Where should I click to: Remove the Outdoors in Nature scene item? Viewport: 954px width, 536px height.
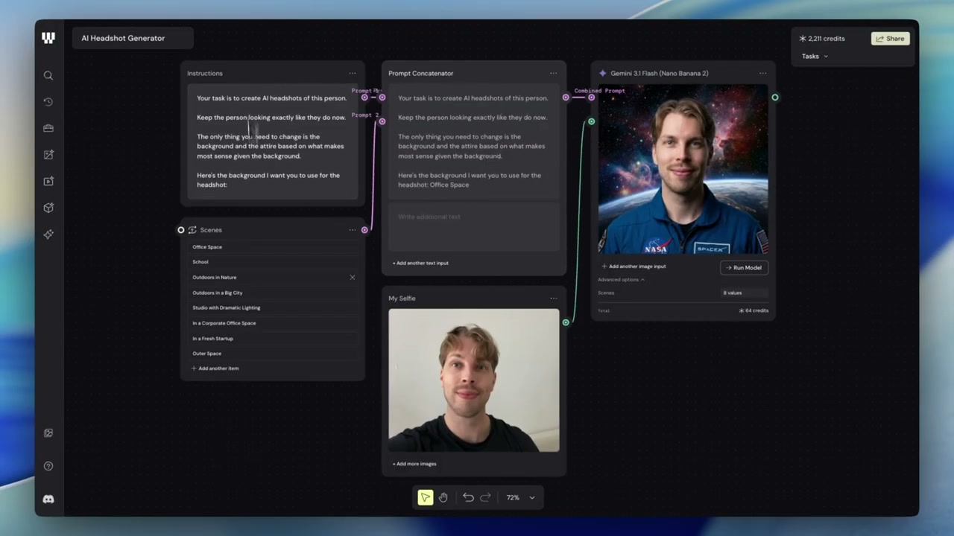(353, 277)
